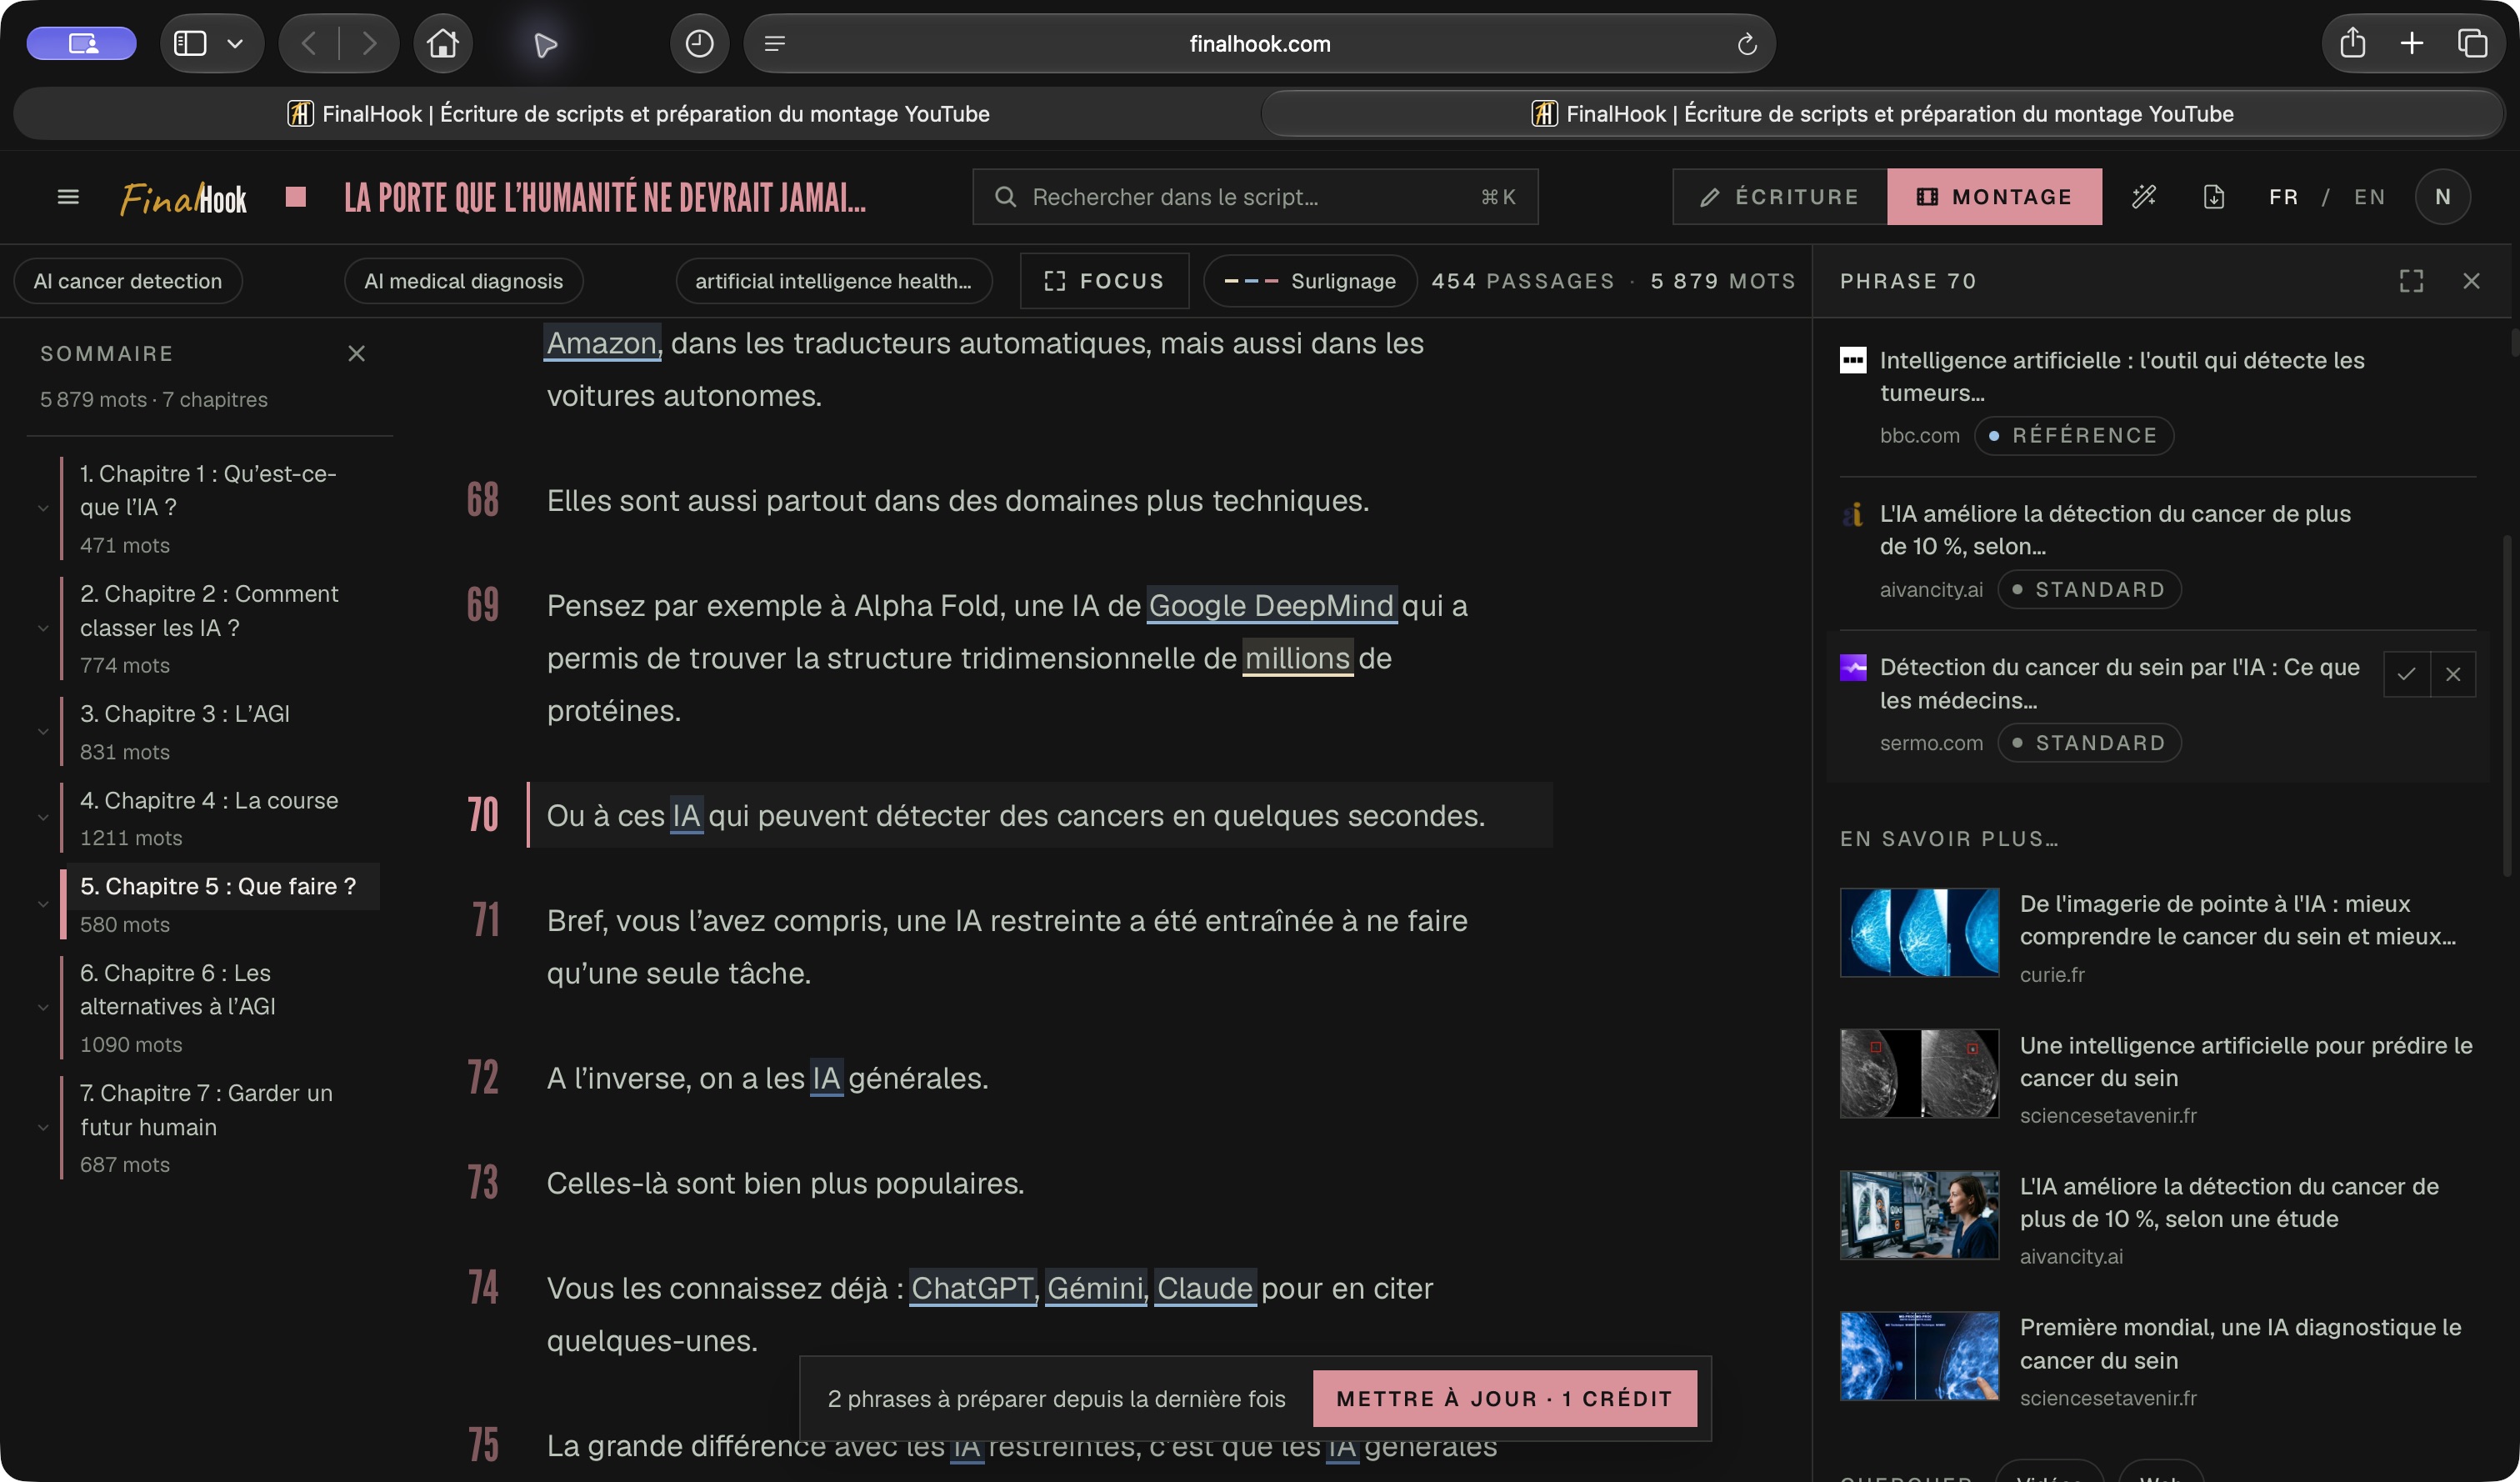Close the Sommaire sidebar
The image size is (2520, 1482).
click(356, 354)
